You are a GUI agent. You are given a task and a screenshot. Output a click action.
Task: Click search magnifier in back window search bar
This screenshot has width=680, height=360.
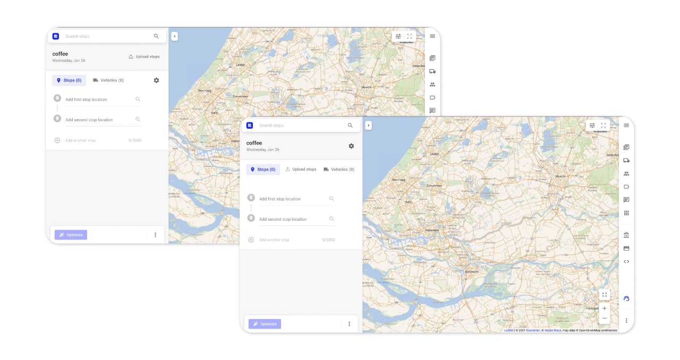(x=156, y=36)
